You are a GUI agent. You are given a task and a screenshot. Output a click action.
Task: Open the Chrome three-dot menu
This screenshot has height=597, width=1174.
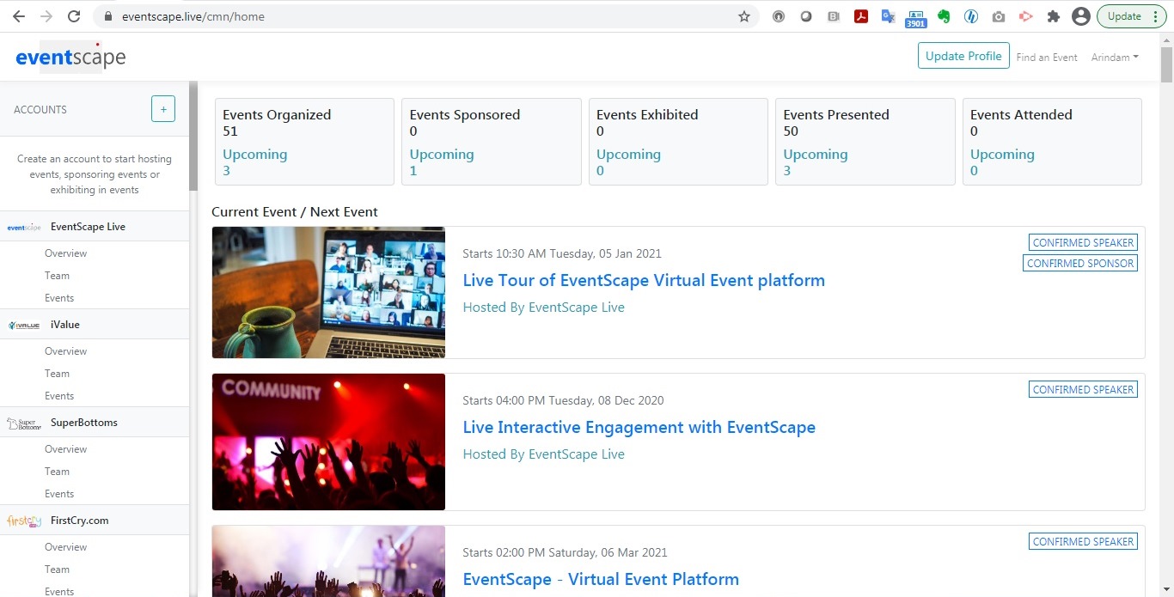(1156, 15)
